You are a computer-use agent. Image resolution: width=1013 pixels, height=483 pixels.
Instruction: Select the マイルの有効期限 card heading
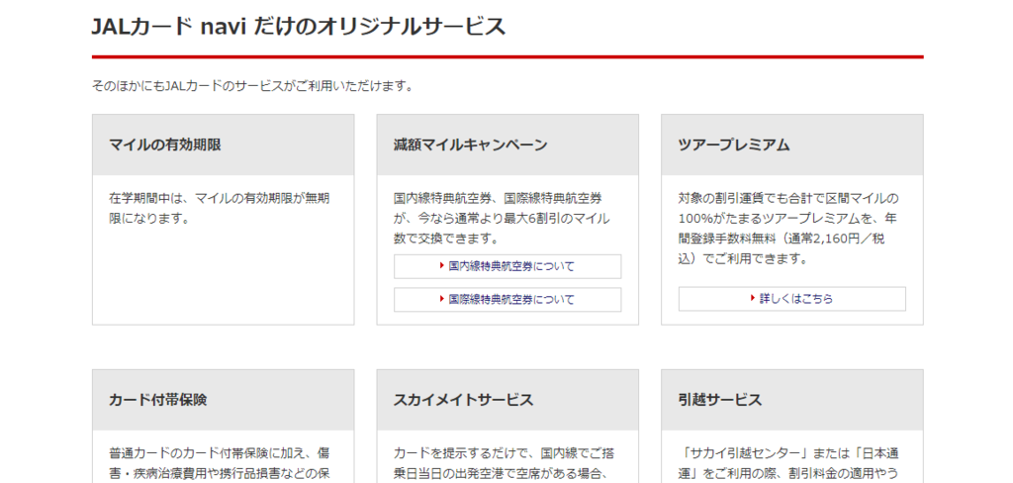point(165,145)
